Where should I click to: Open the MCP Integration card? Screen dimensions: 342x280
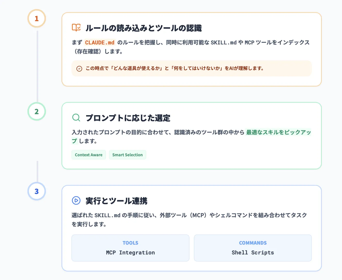tap(130, 252)
